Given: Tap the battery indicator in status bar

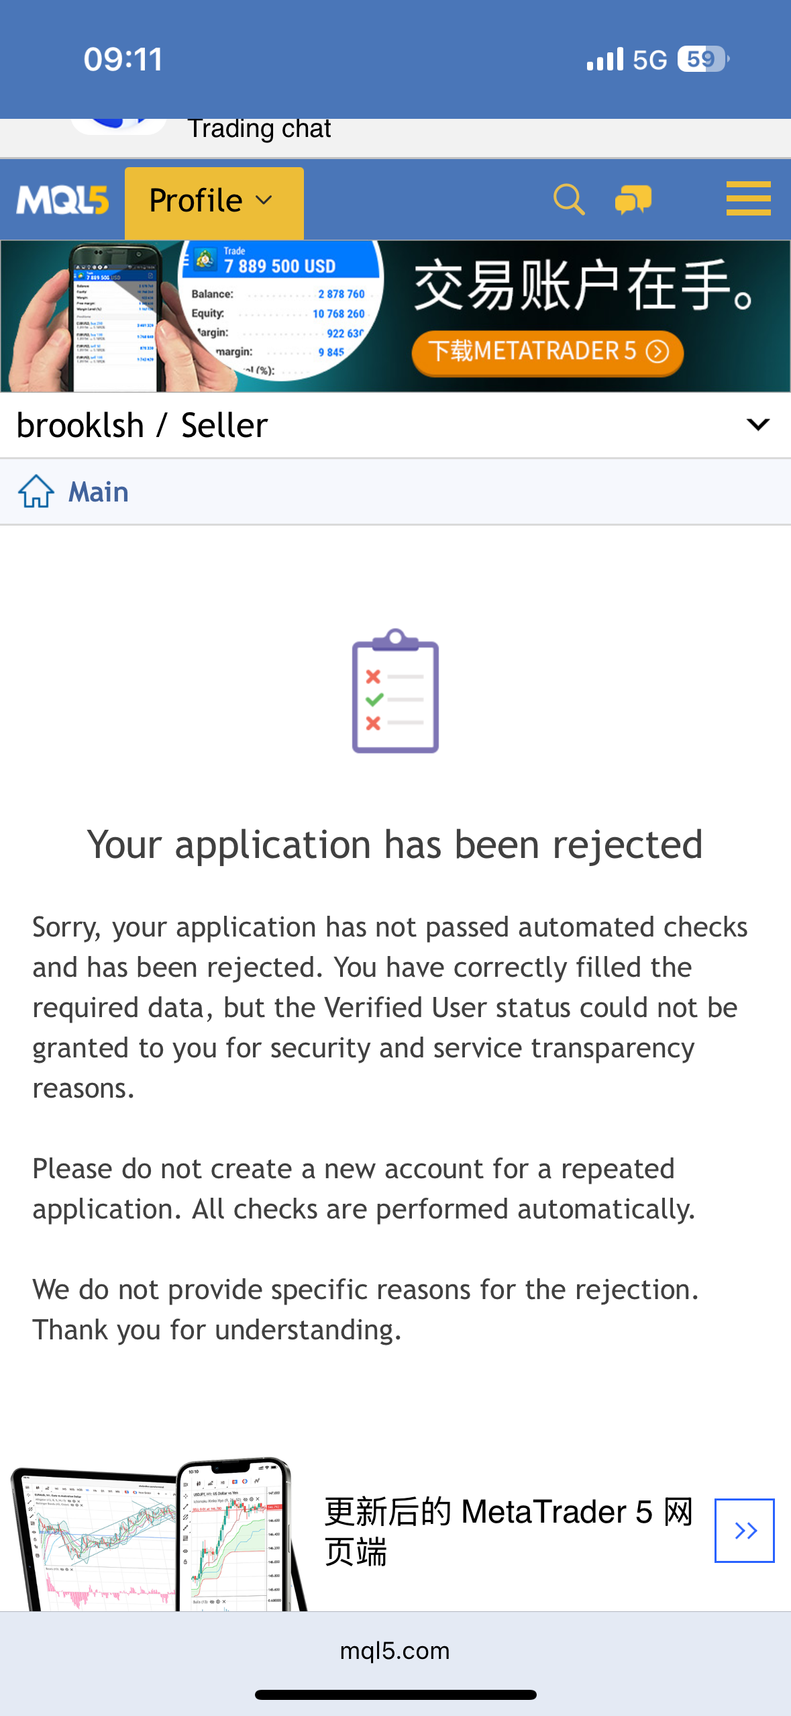Looking at the screenshot, I should [x=702, y=59].
